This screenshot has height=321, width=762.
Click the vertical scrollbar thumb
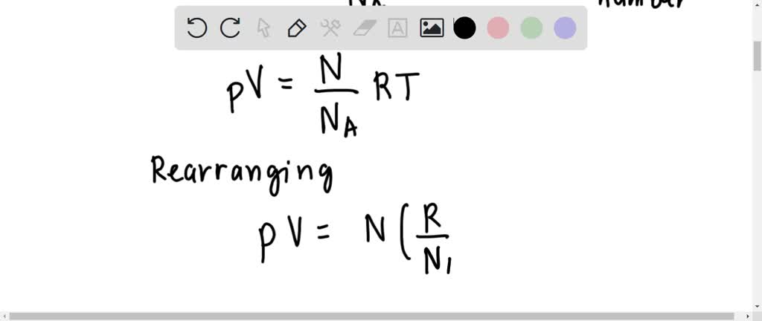tap(757, 56)
